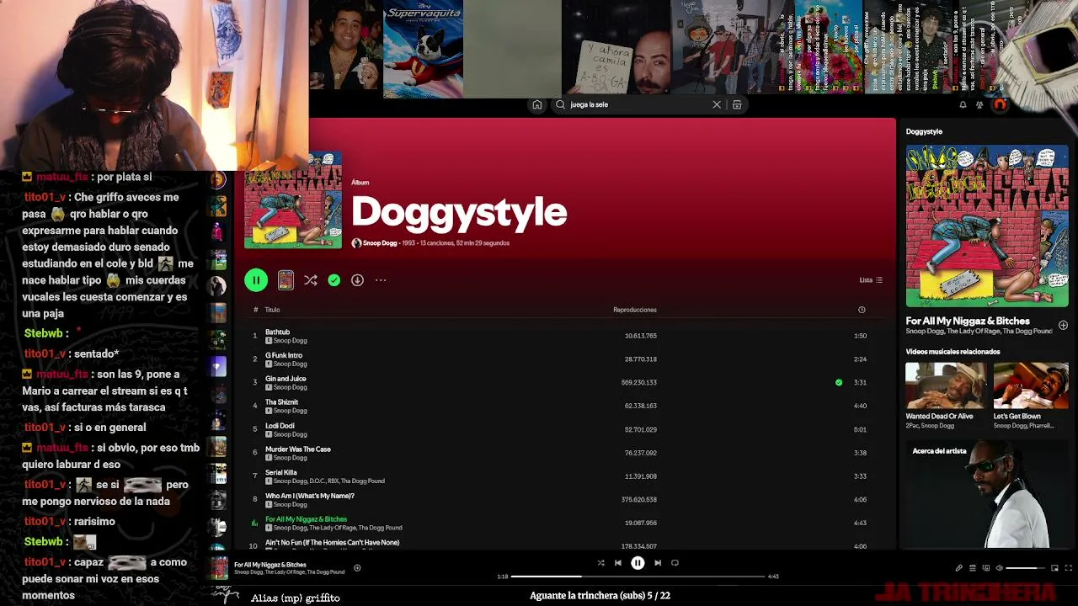Click the Título column header

[x=272, y=310]
